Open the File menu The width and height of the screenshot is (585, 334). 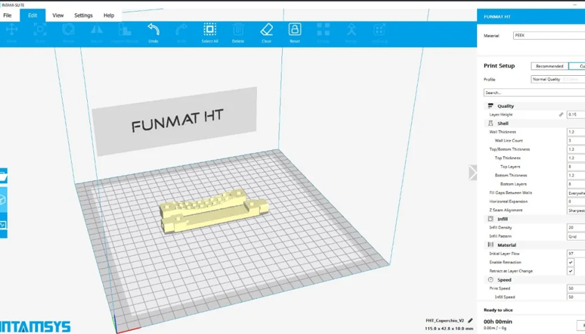(8, 15)
